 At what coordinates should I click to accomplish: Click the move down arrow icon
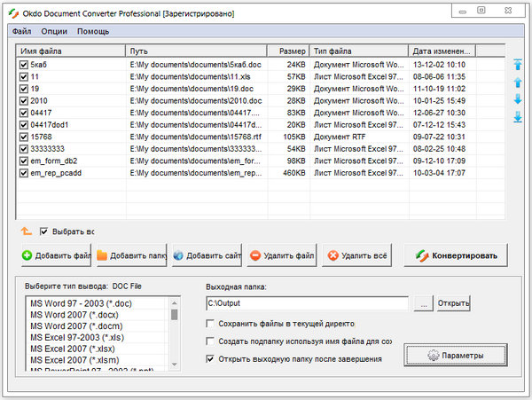tap(517, 98)
